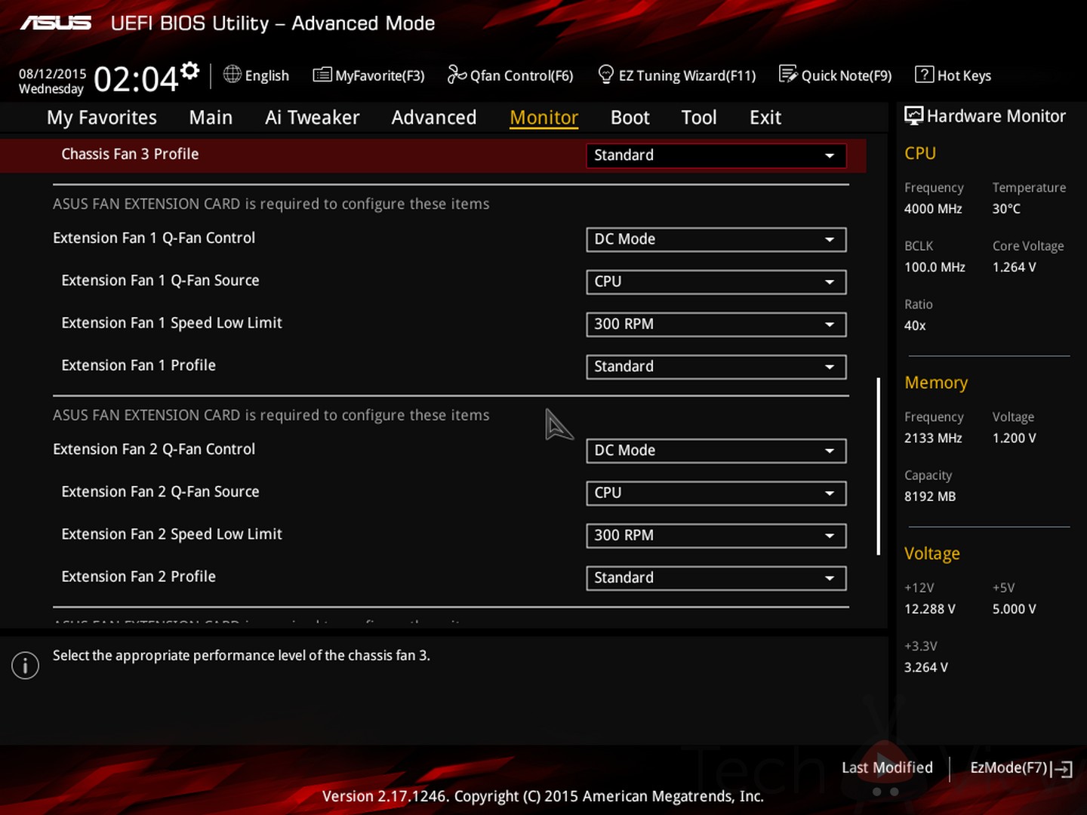Click the 4000 MHz CPU frequency value
The image size is (1087, 815).
click(x=933, y=209)
